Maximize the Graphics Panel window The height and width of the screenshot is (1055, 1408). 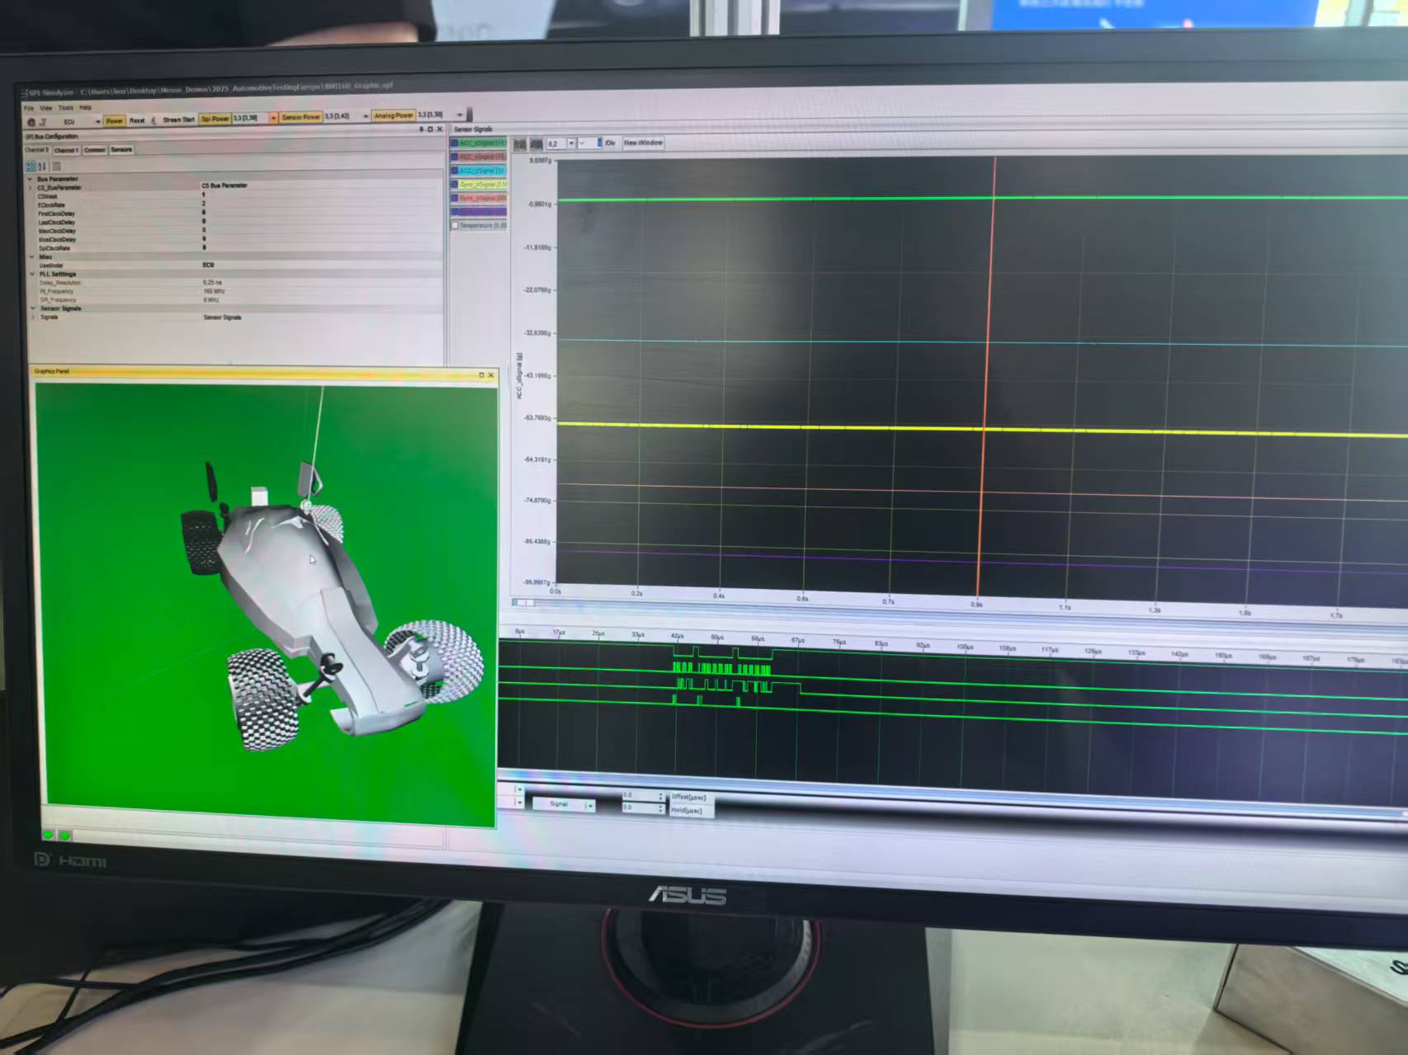coord(481,375)
